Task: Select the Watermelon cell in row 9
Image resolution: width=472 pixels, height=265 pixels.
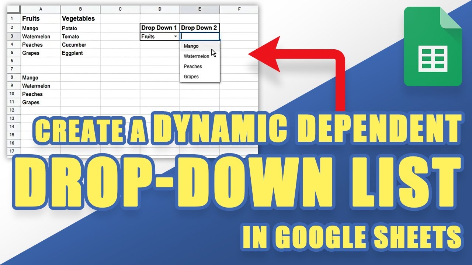Action: (x=41, y=86)
